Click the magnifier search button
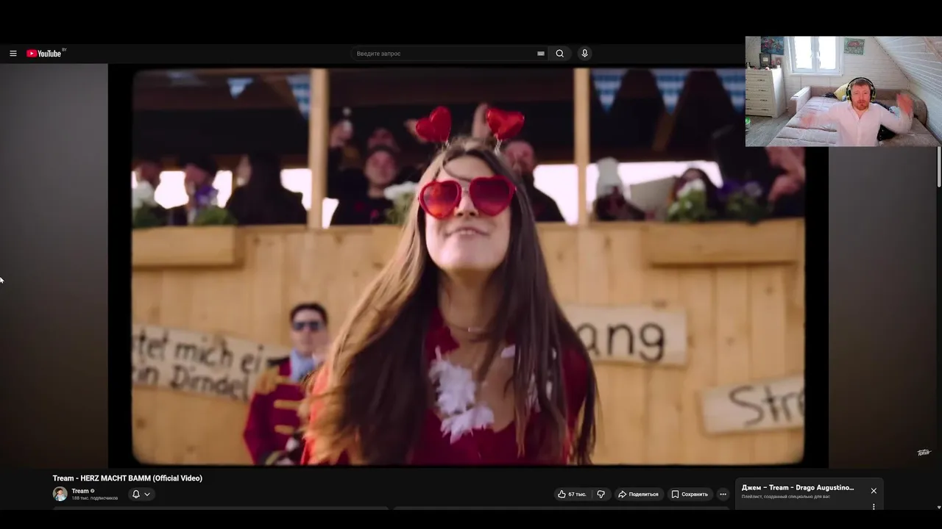Screen dimensions: 942x529 (x=560, y=54)
